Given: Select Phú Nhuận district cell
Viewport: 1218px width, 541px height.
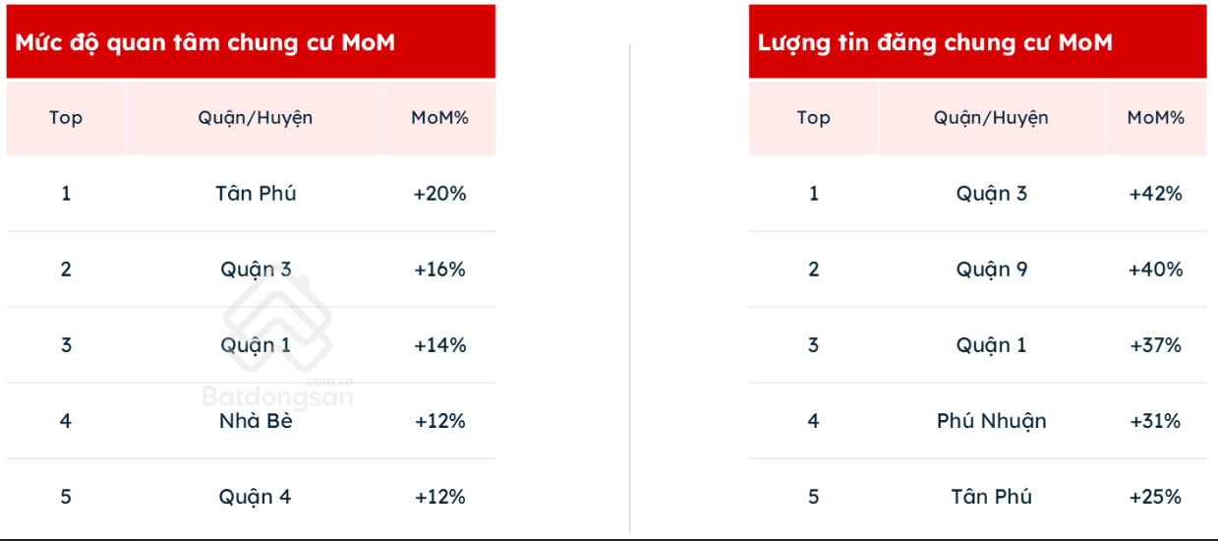Looking at the screenshot, I should (992, 421).
